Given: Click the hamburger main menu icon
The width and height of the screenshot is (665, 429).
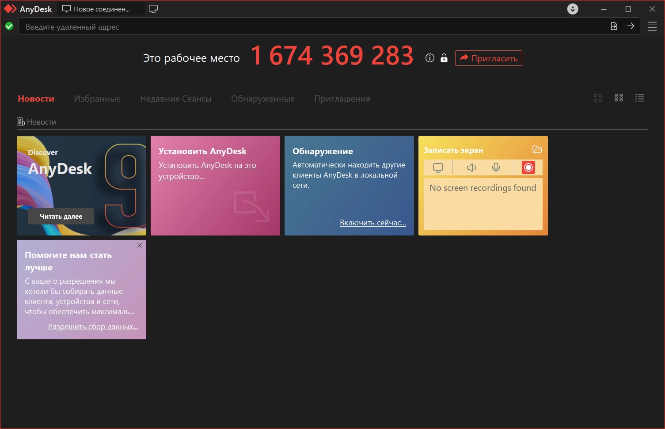Looking at the screenshot, I should coord(652,27).
